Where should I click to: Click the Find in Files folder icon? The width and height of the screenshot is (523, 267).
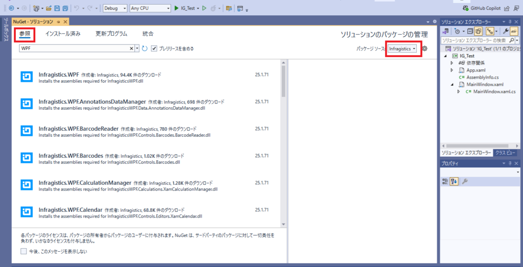(228, 8)
